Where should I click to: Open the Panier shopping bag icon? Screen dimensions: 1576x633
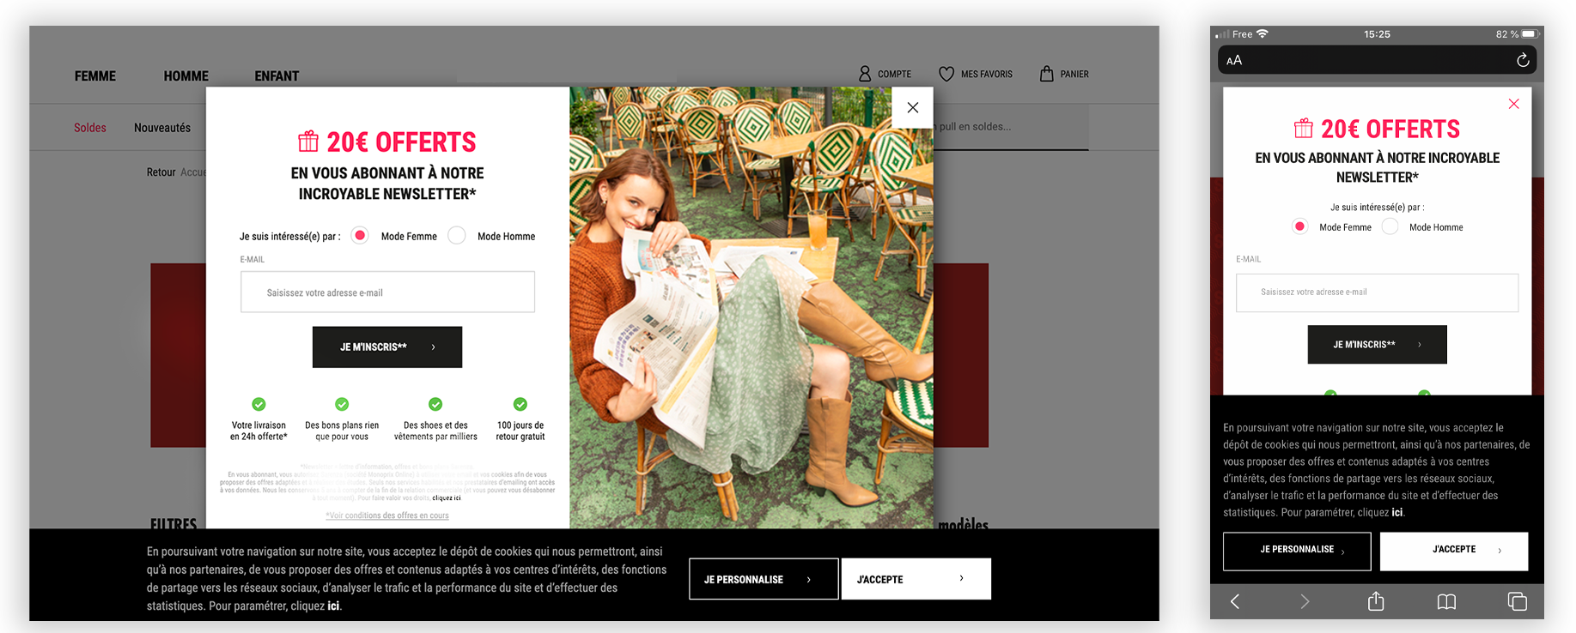click(1046, 74)
